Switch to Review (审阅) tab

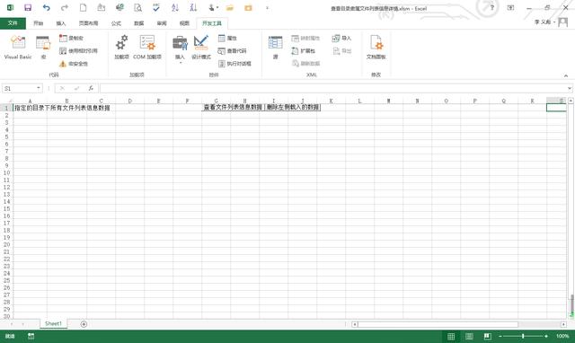pyautogui.click(x=162, y=23)
